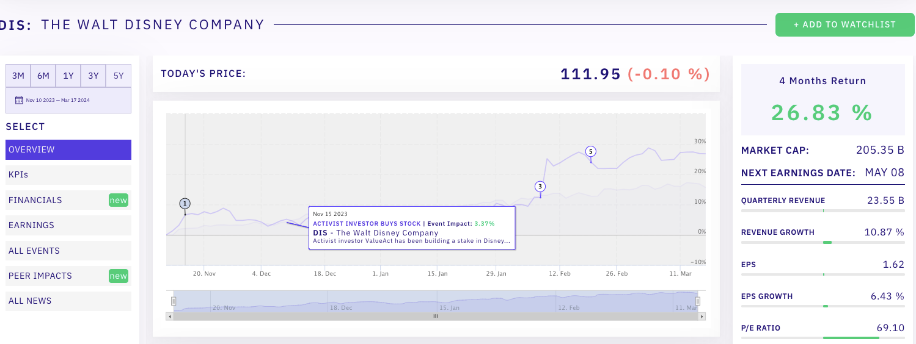Click the P/E Ratio indicator bar
916x344 pixels.
coord(823,337)
